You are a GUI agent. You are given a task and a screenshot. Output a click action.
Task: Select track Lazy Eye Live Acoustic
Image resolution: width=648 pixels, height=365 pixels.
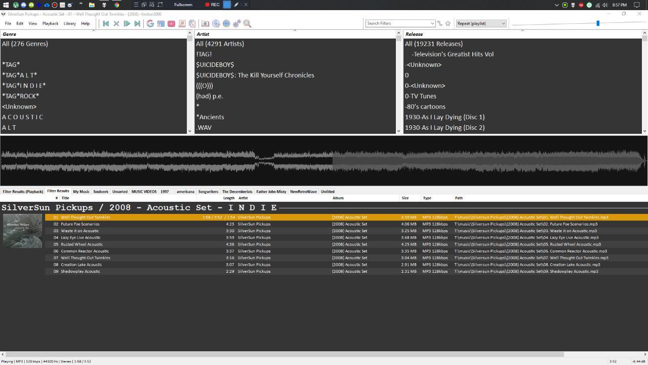(x=80, y=237)
